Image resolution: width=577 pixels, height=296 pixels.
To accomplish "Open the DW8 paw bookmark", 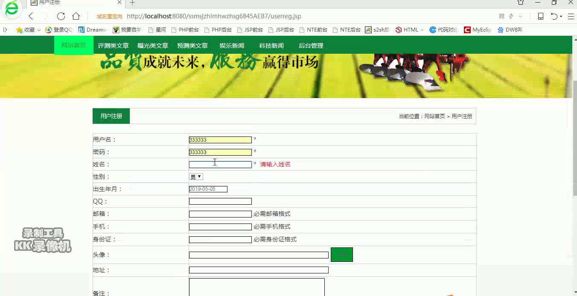I will click(x=510, y=30).
